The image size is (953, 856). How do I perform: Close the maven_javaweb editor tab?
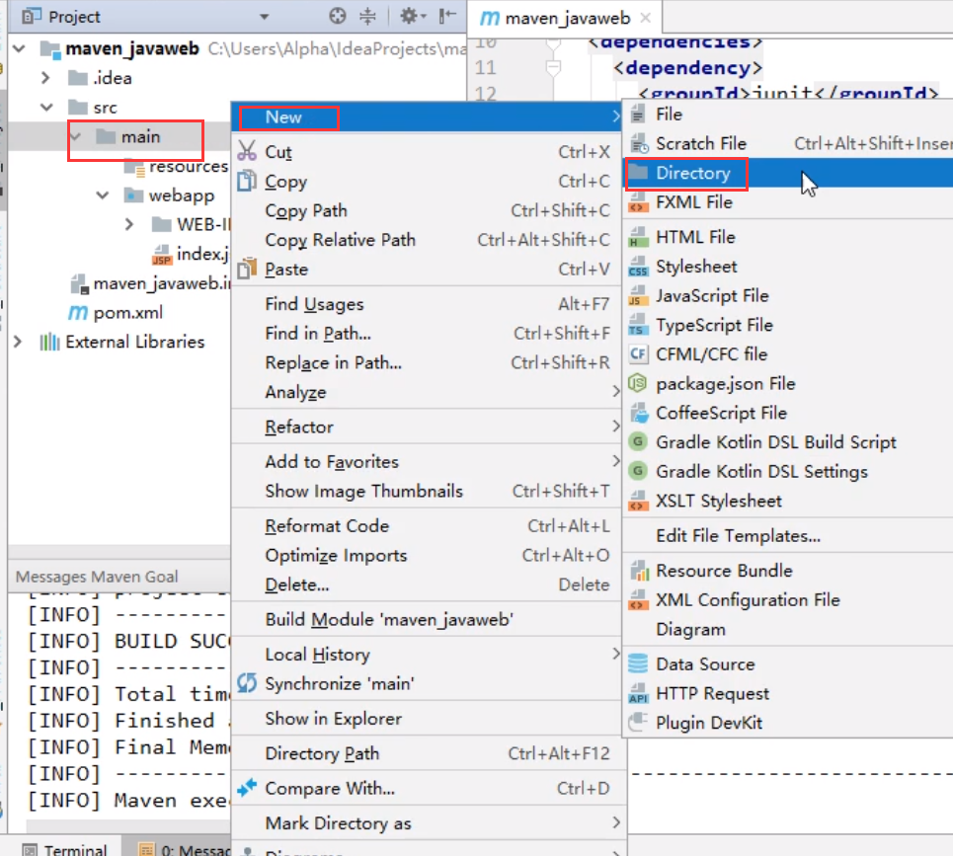pyautogui.click(x=646, y=18)
